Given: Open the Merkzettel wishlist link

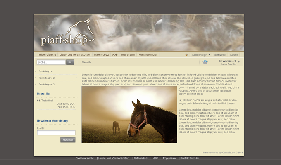Looking at the screenshot, I should tap(220, 54).
